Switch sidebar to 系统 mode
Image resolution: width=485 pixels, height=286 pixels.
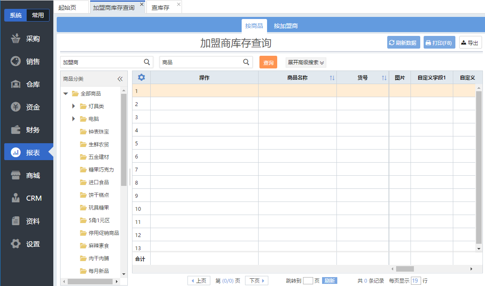click(x=16, y=15)
